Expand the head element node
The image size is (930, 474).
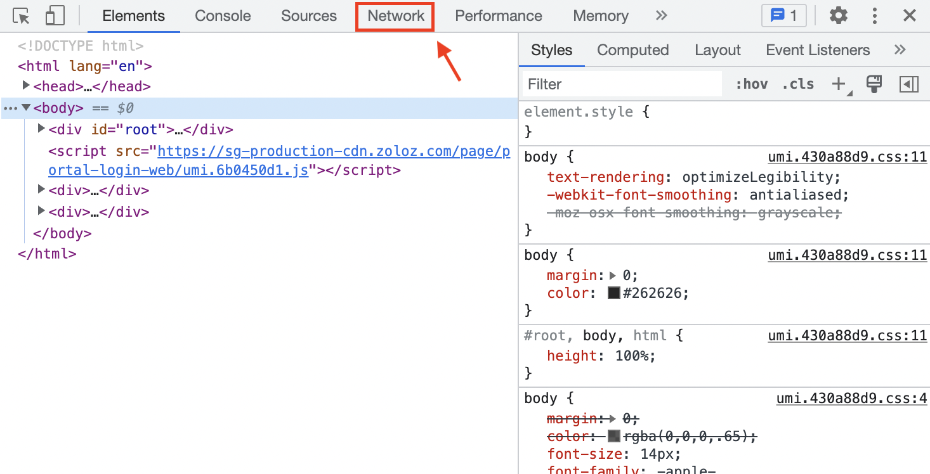(26, 86)
